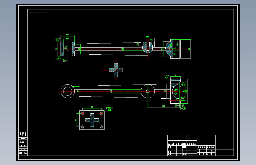256x165 pixels.
Task: Pick the top-left bolt hole of the plate
Action: [82, 114]
